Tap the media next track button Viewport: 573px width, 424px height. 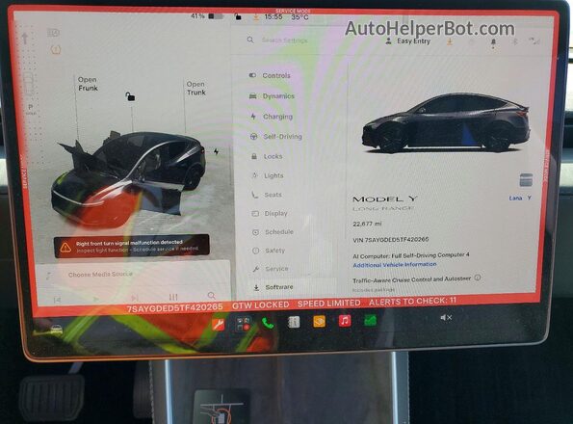135,298
